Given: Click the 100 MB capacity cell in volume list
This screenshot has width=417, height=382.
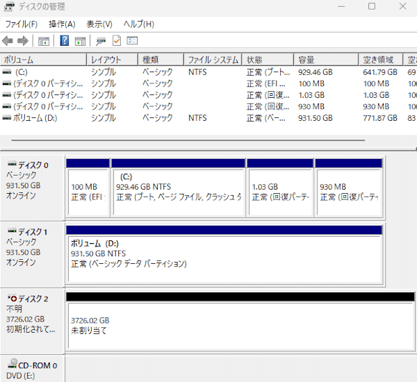Looking at the screenshot, I should [x=311, y=84].
